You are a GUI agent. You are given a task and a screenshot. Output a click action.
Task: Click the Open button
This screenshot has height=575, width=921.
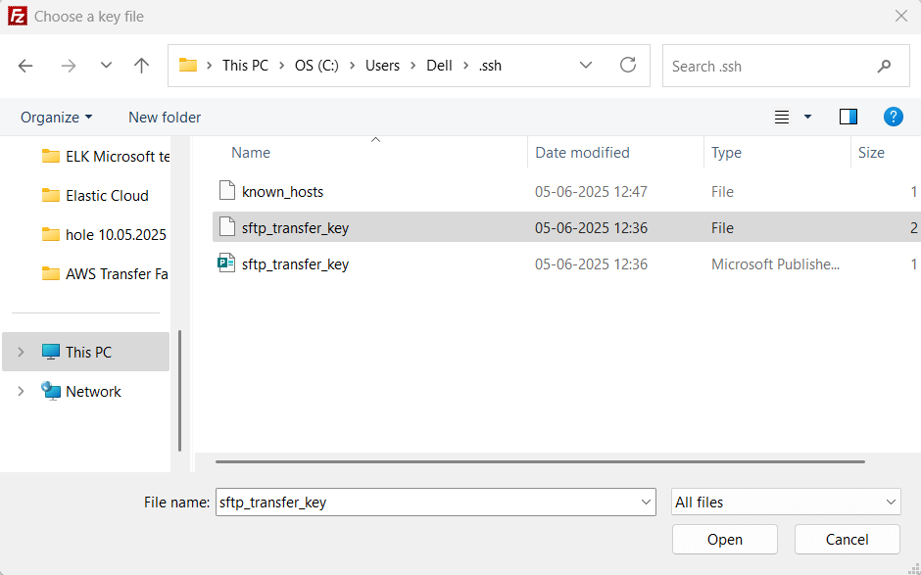(x=724, y=539)
